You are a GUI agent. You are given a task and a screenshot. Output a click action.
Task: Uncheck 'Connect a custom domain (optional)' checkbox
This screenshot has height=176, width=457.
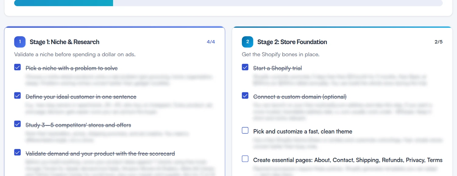click(245, 96)
